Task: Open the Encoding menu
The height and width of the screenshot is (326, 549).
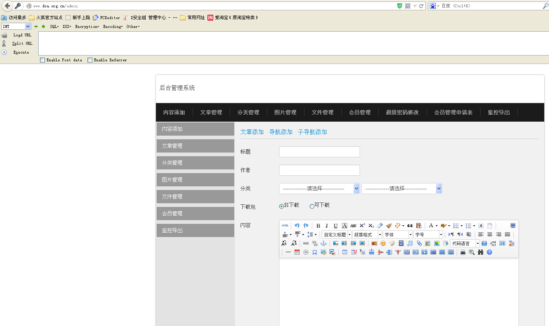Action: pyautogui.click(x=113, y=26)
